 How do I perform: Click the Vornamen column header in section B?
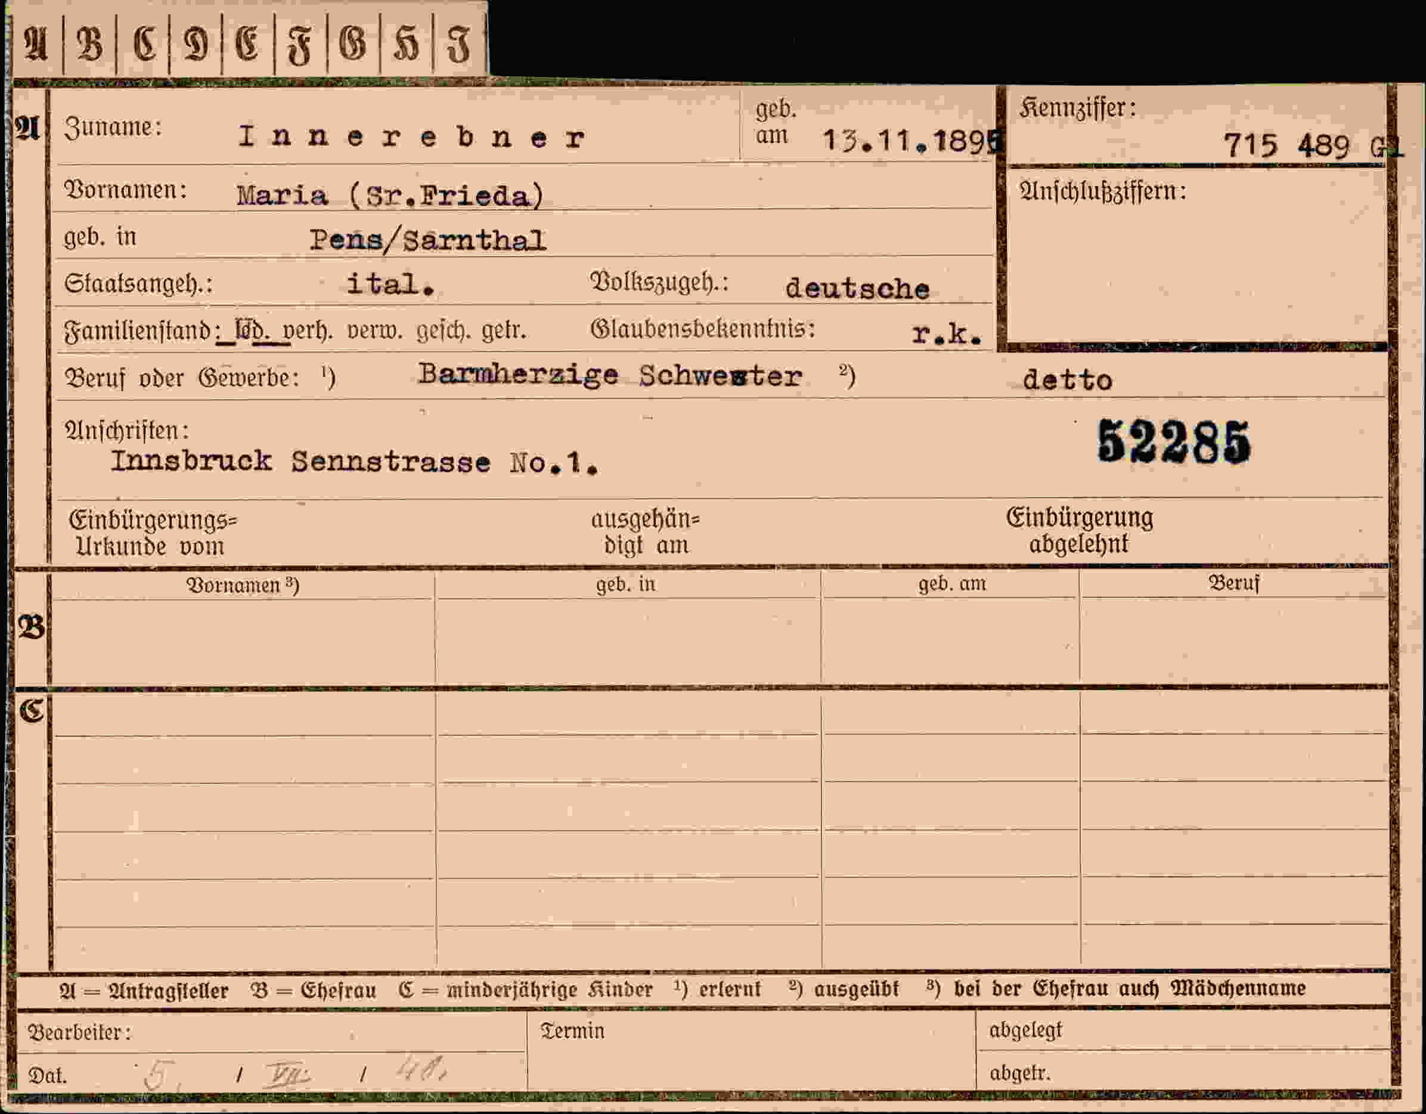pyautogui.click(x=243, y=585)
